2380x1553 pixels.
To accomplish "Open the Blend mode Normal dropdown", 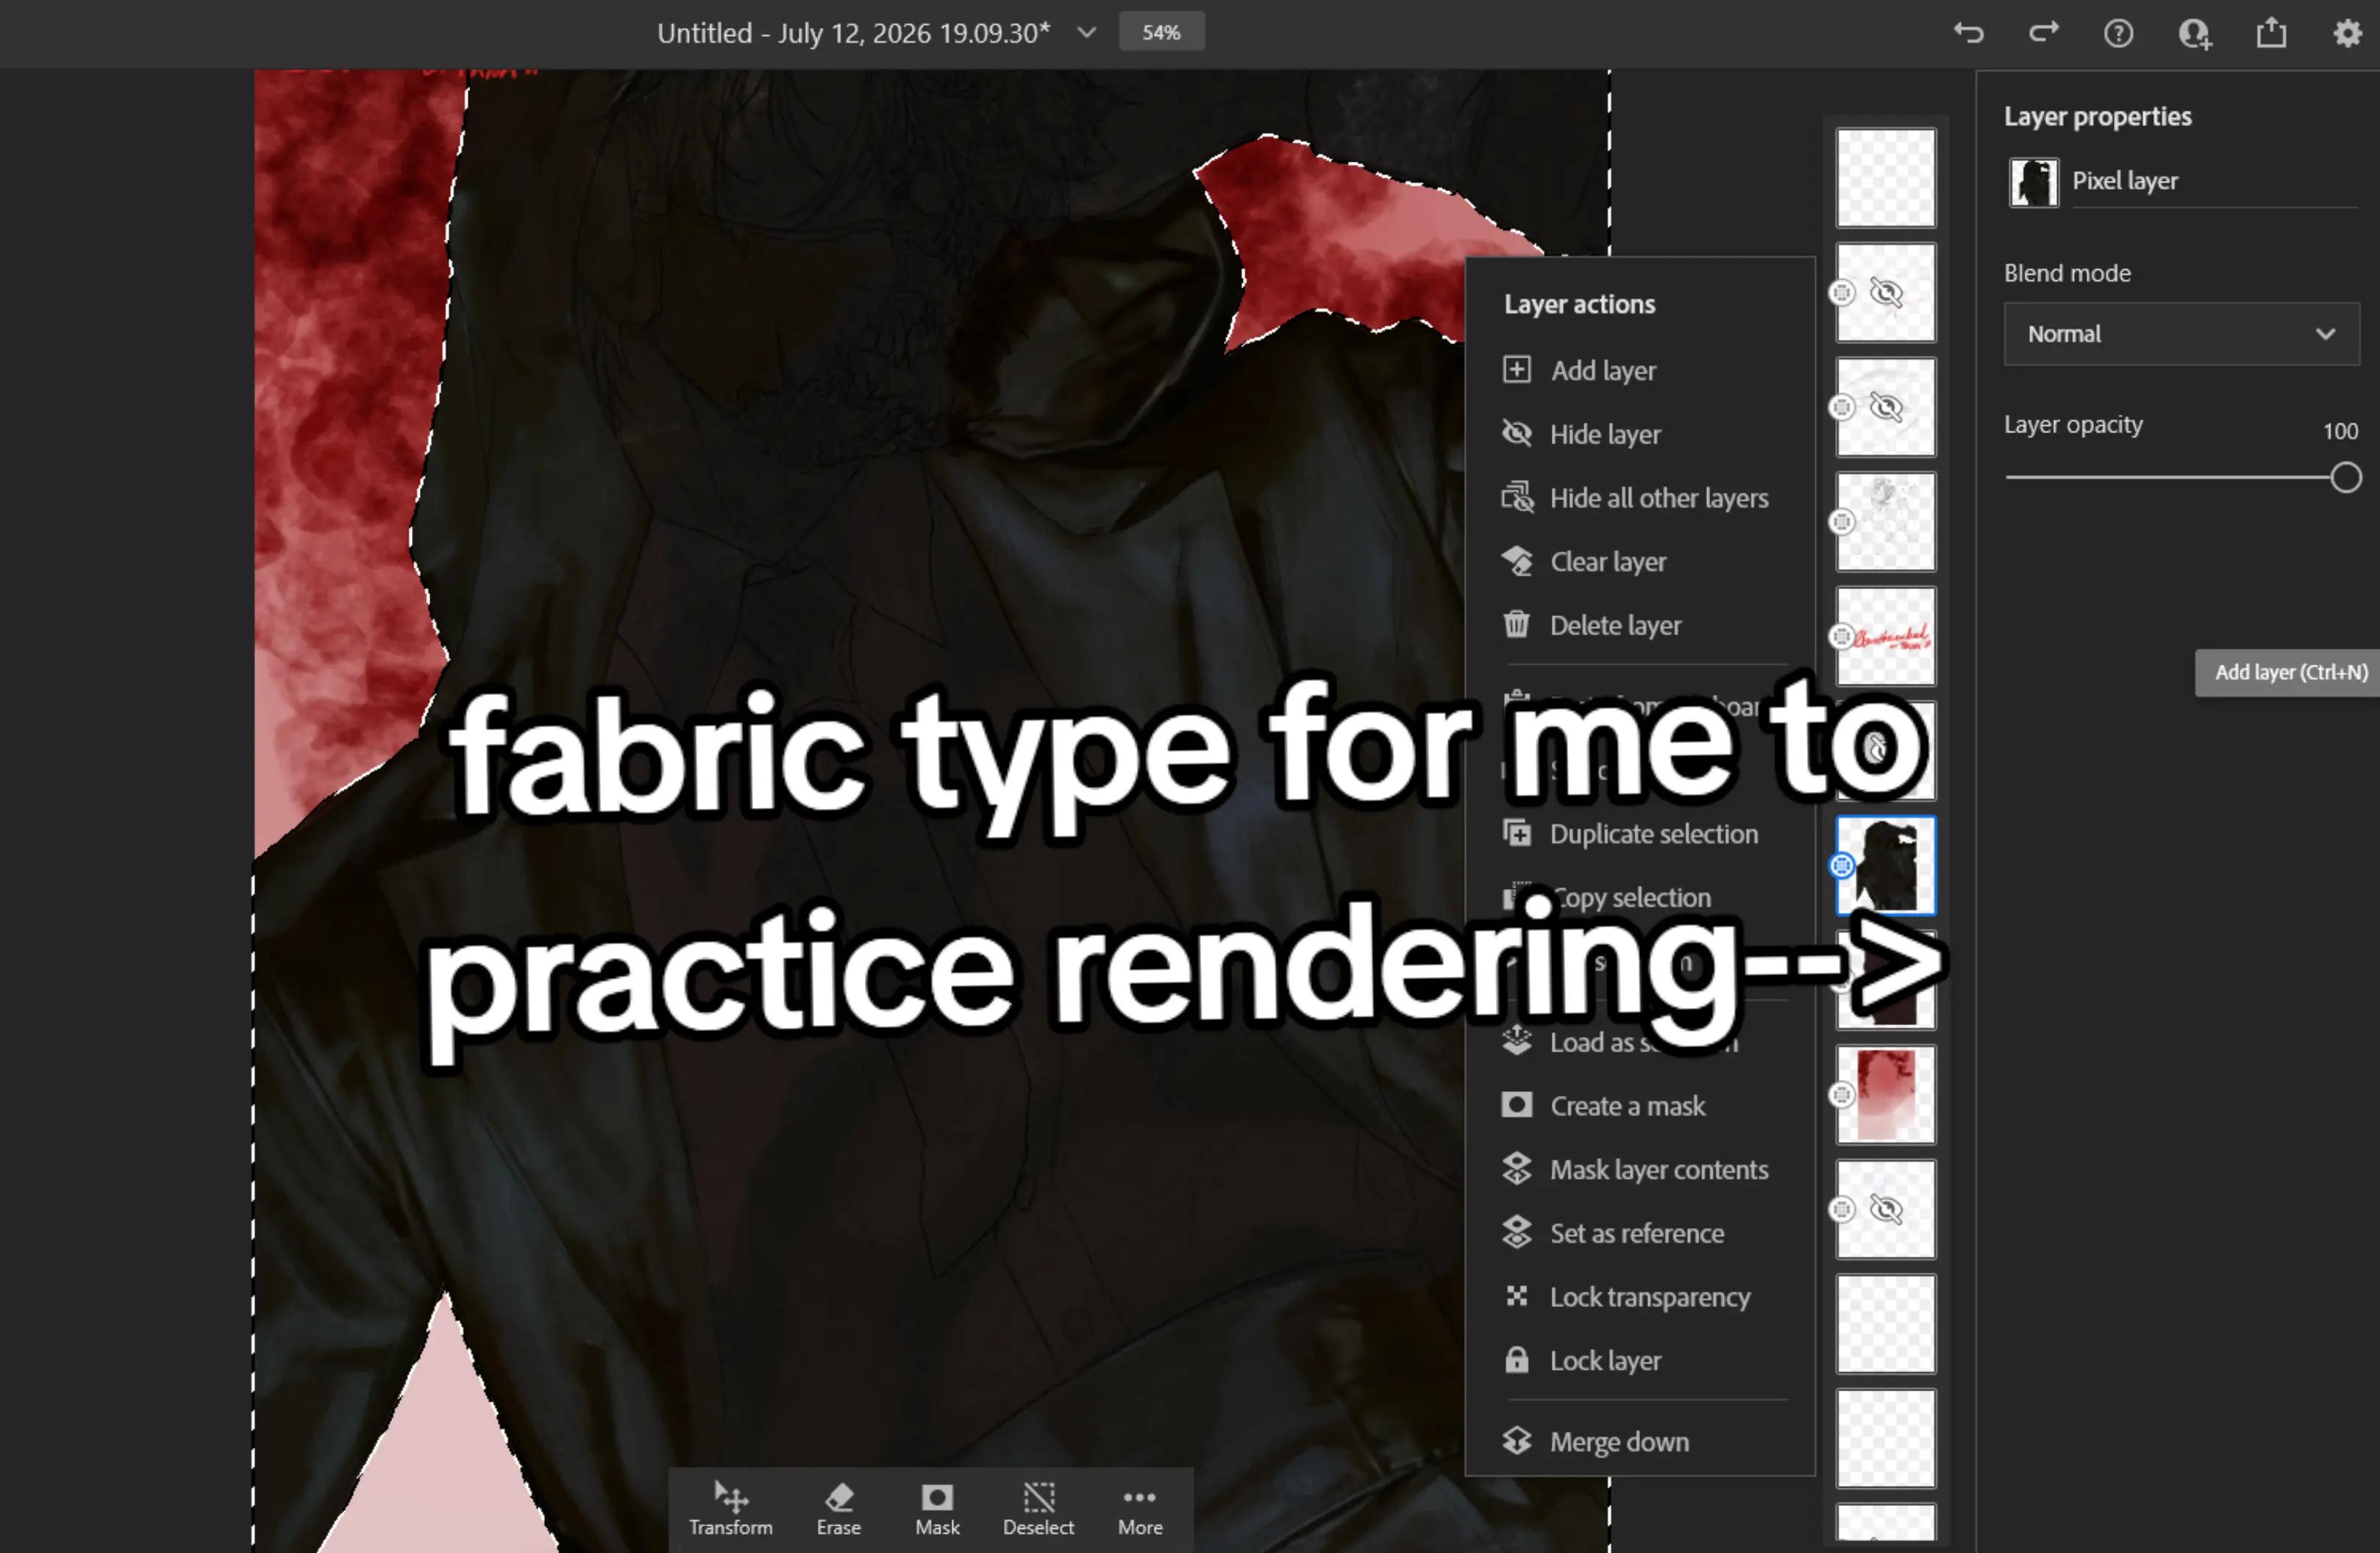I will coord(2181,334).
